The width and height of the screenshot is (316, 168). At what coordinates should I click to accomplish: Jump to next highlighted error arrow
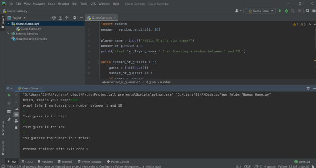click(x=314, y=24)
